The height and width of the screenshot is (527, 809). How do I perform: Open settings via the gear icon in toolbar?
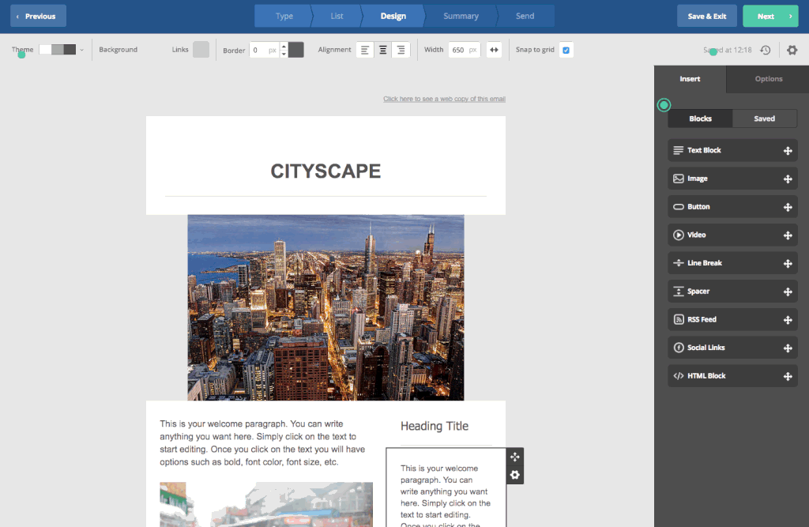(792, 50)
